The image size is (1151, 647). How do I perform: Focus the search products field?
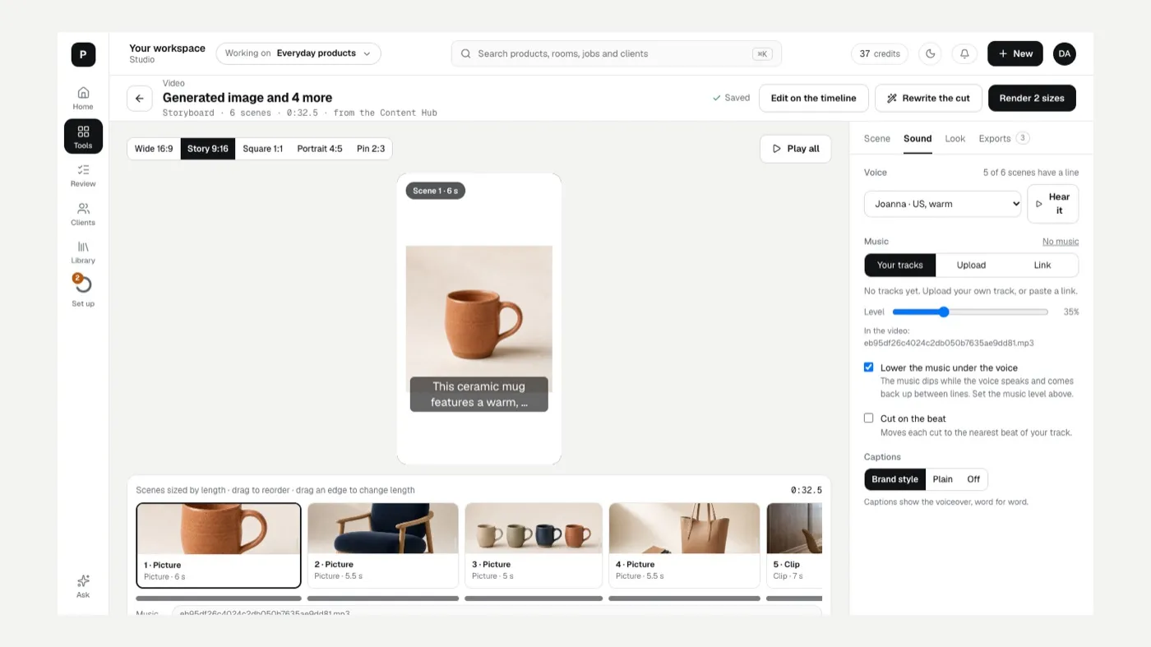[x=617, y=53]
